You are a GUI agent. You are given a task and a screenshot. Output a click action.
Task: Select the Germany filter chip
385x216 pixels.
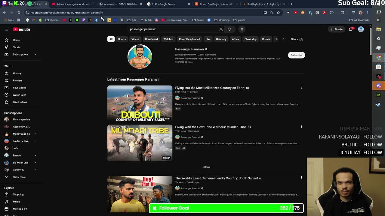(x=221, y=39)
